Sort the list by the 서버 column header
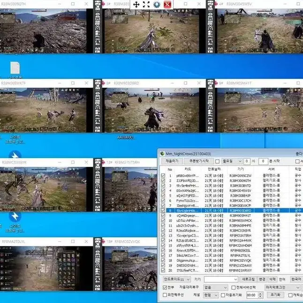 [x=271, y=169]
